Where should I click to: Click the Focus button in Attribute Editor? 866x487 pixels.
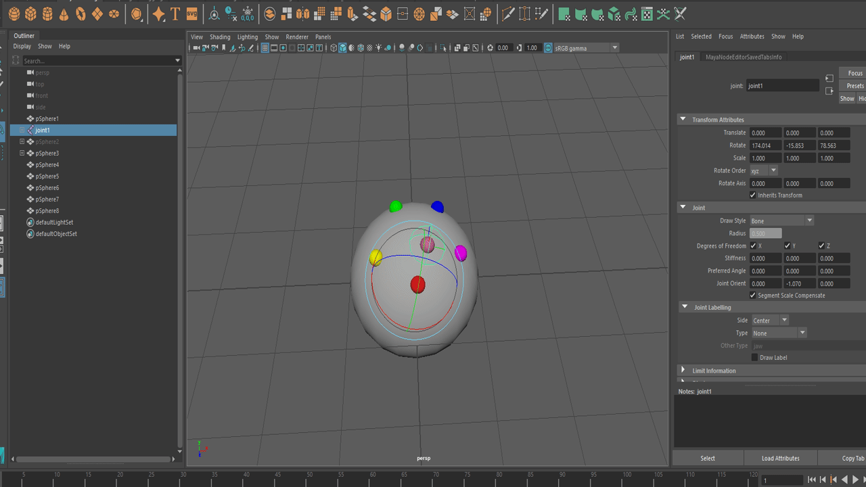coord(854,72)
